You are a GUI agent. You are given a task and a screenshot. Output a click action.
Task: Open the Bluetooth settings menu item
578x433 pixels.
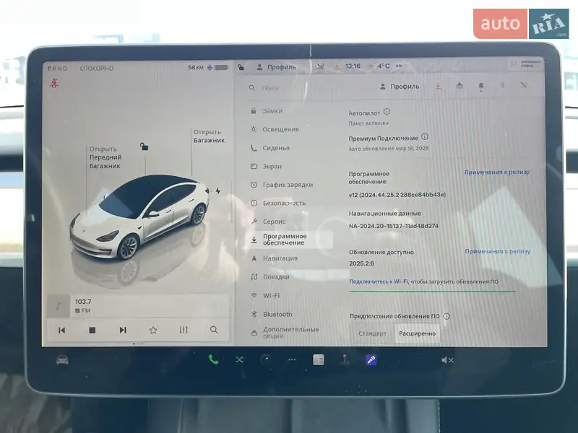click(x=277, y=314)
